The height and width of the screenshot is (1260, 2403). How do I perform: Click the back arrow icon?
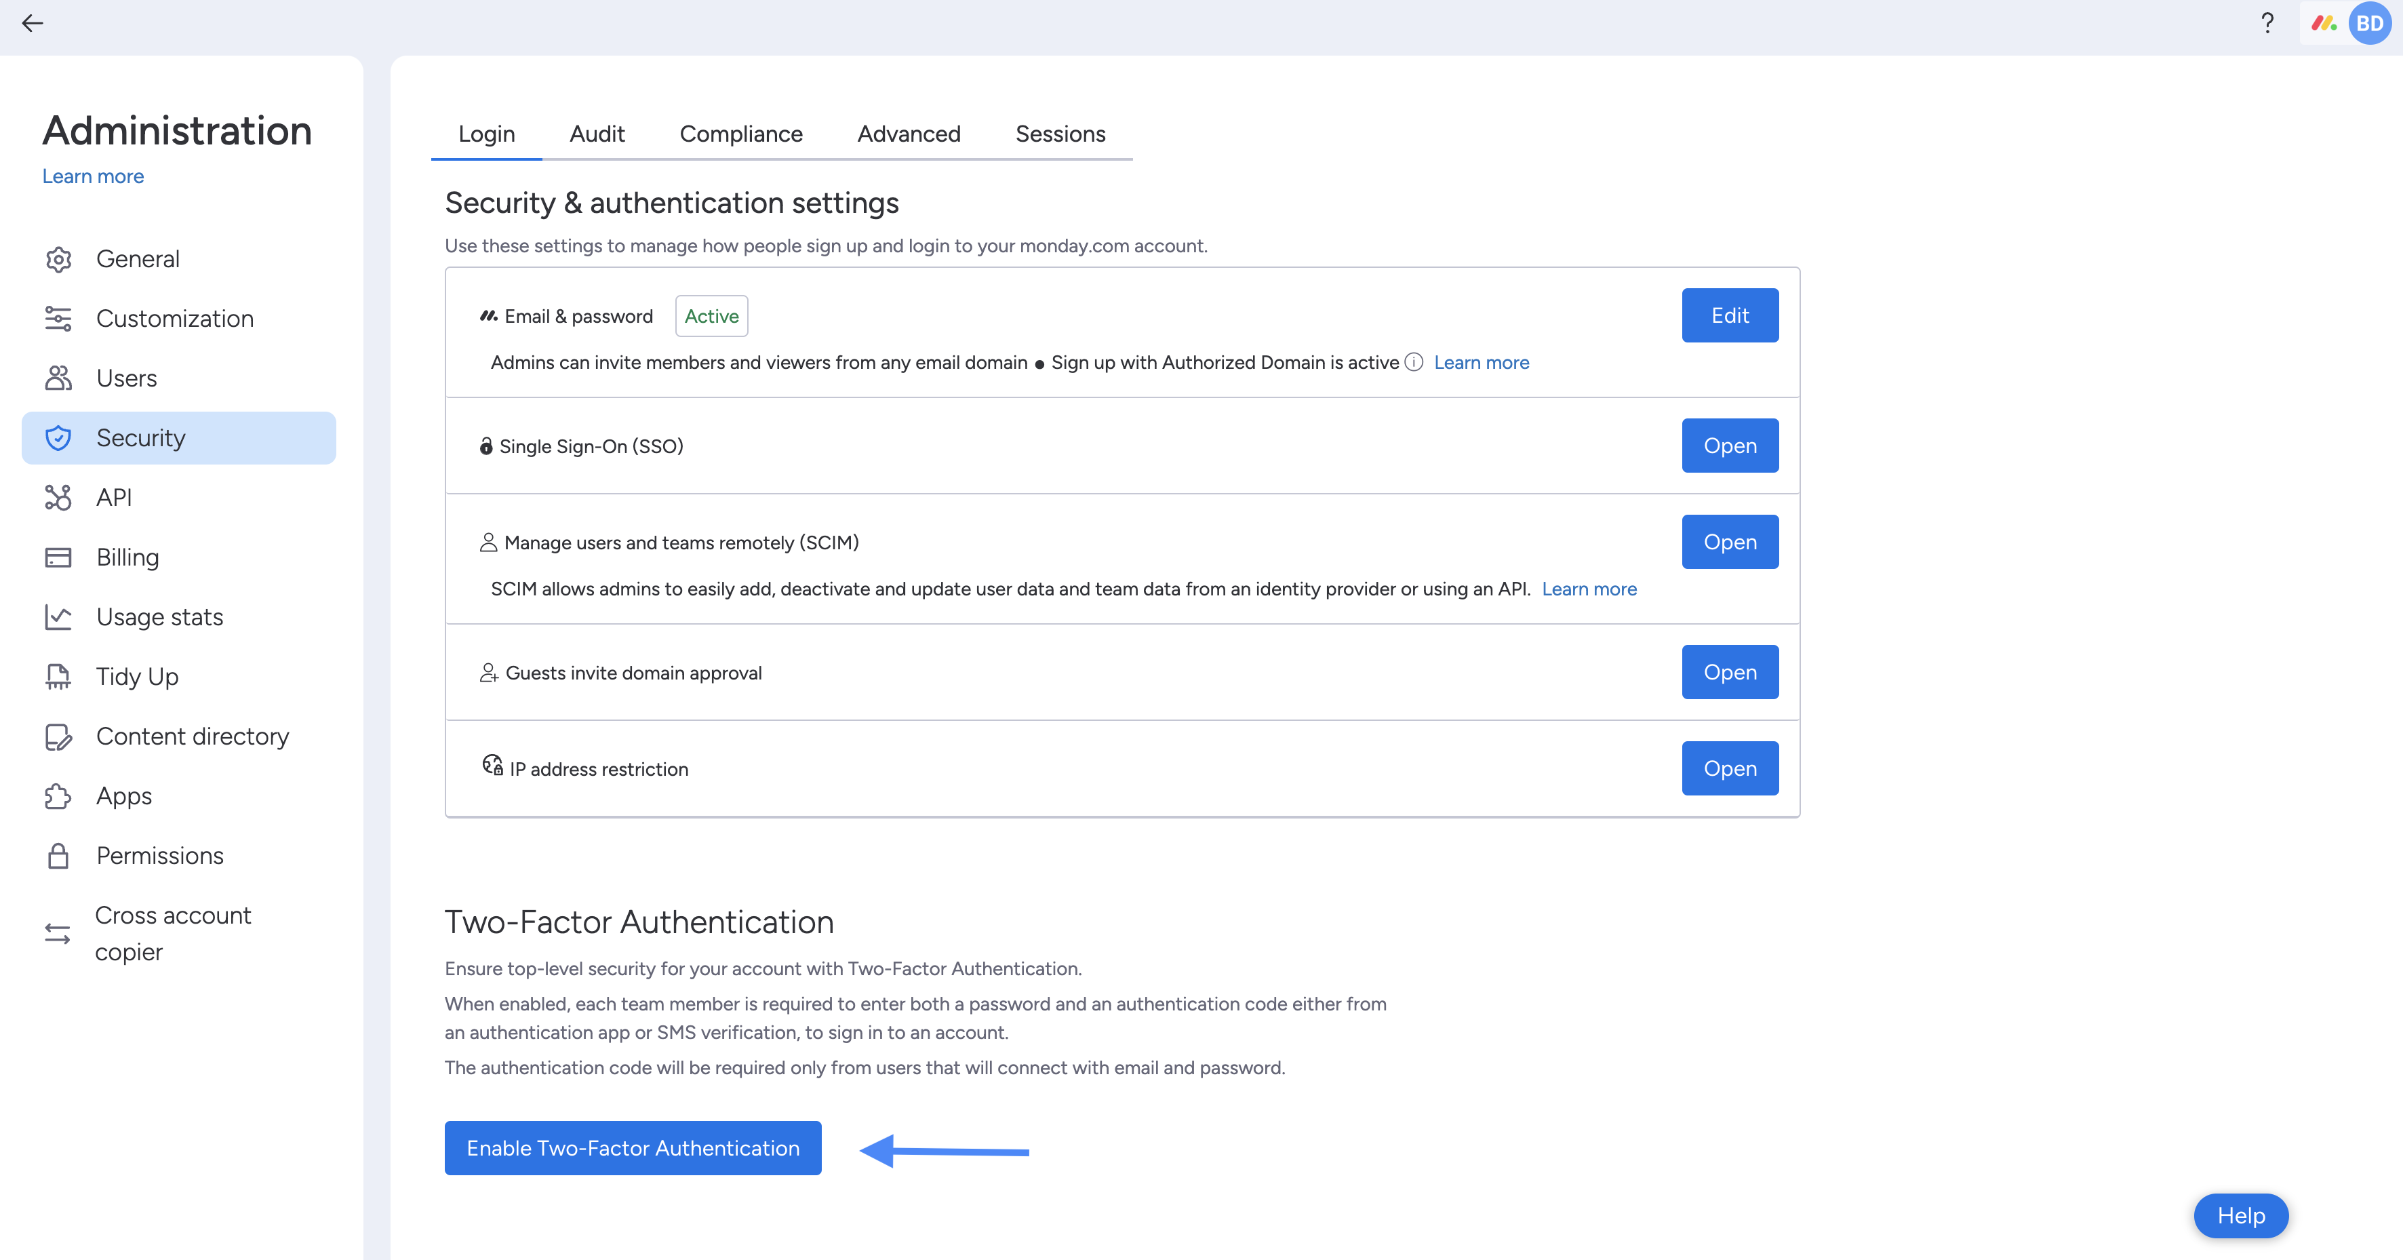point(33,23)
